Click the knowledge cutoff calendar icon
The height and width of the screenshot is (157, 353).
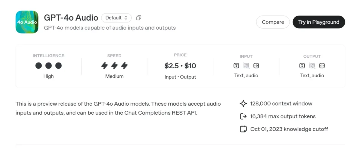(x=243, y=129)
